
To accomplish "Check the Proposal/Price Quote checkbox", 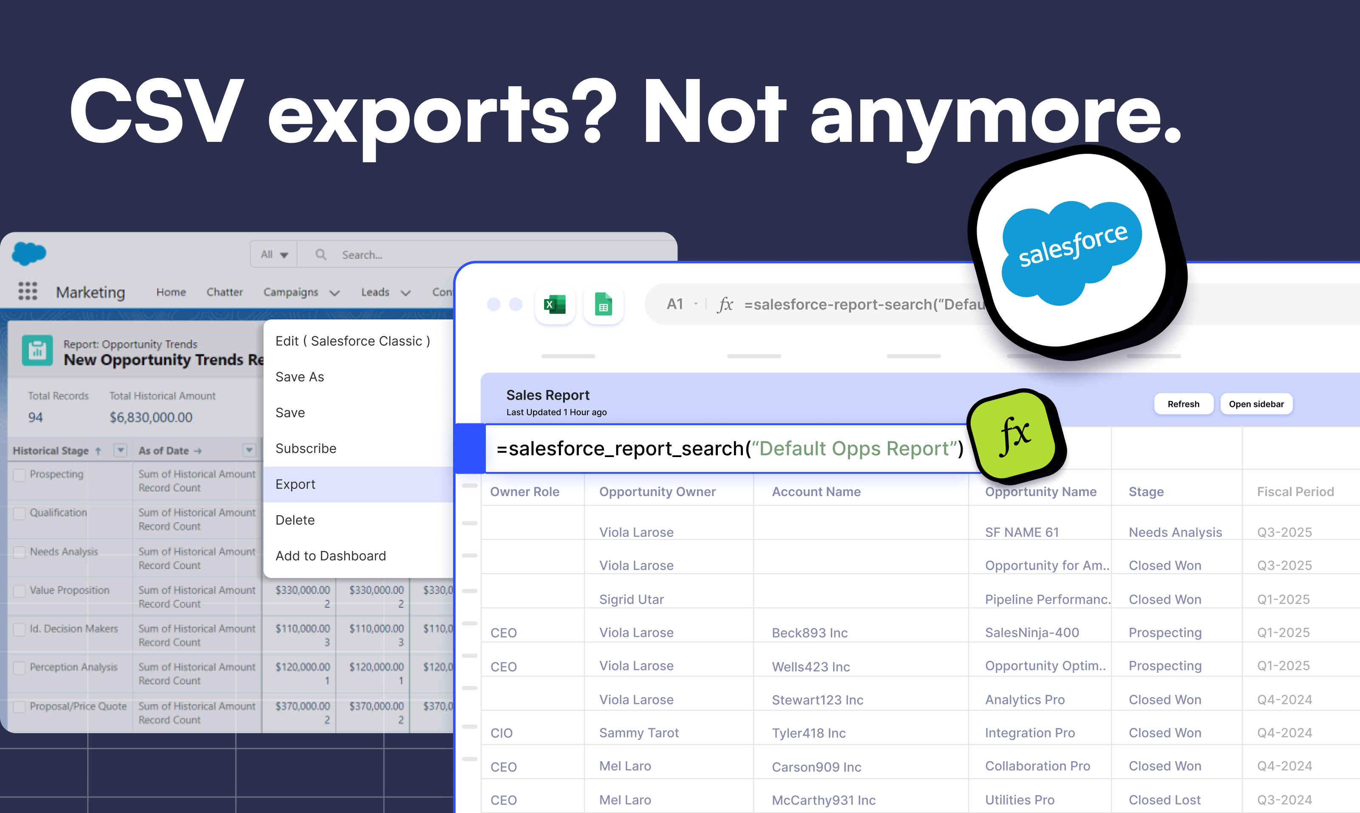I will 19,707.
